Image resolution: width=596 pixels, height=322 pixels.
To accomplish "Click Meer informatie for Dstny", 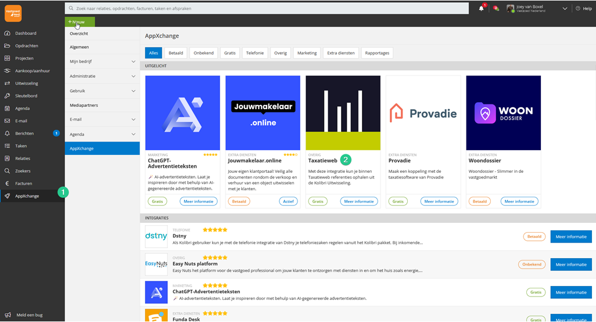I will coord(570,236).
